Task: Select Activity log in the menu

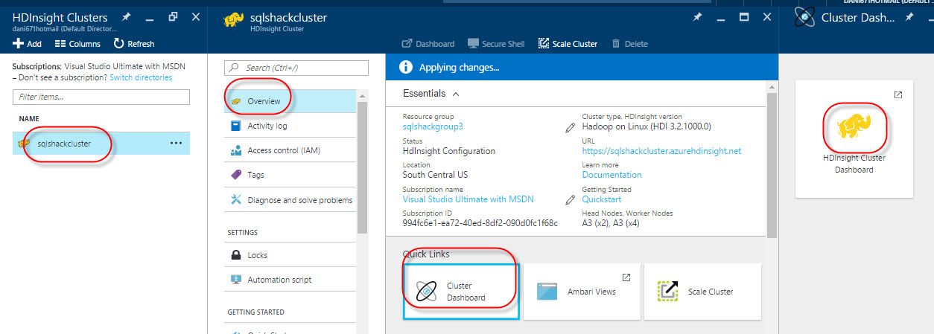Action: coord(267,126)
